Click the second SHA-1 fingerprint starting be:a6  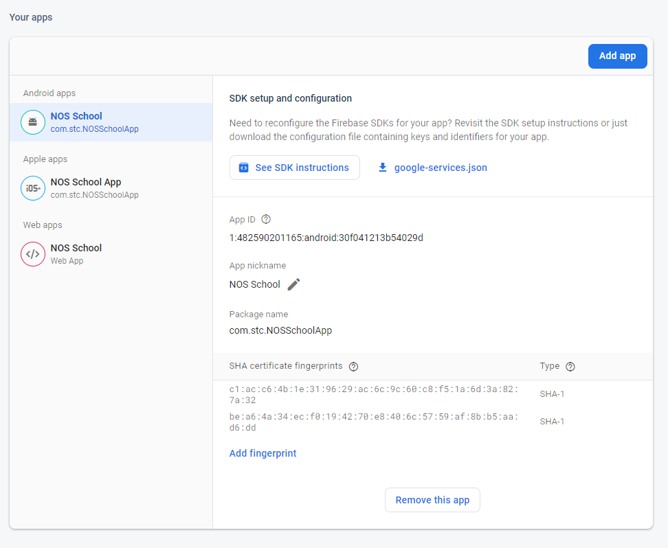click(373, 422)
